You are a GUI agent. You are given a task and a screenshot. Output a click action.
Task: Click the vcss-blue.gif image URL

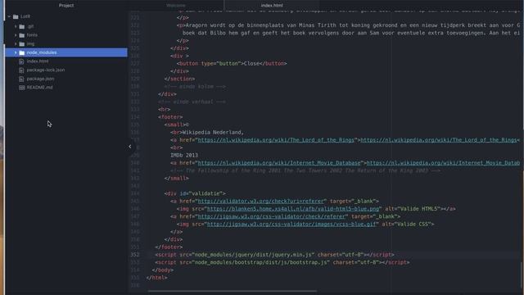pyautogui.click(x=291, y=224)
